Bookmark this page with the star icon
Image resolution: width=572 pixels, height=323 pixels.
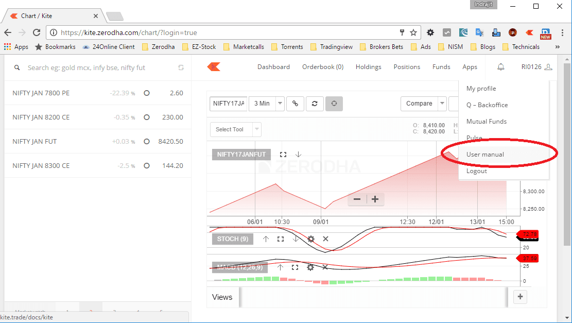pos(413,32)
